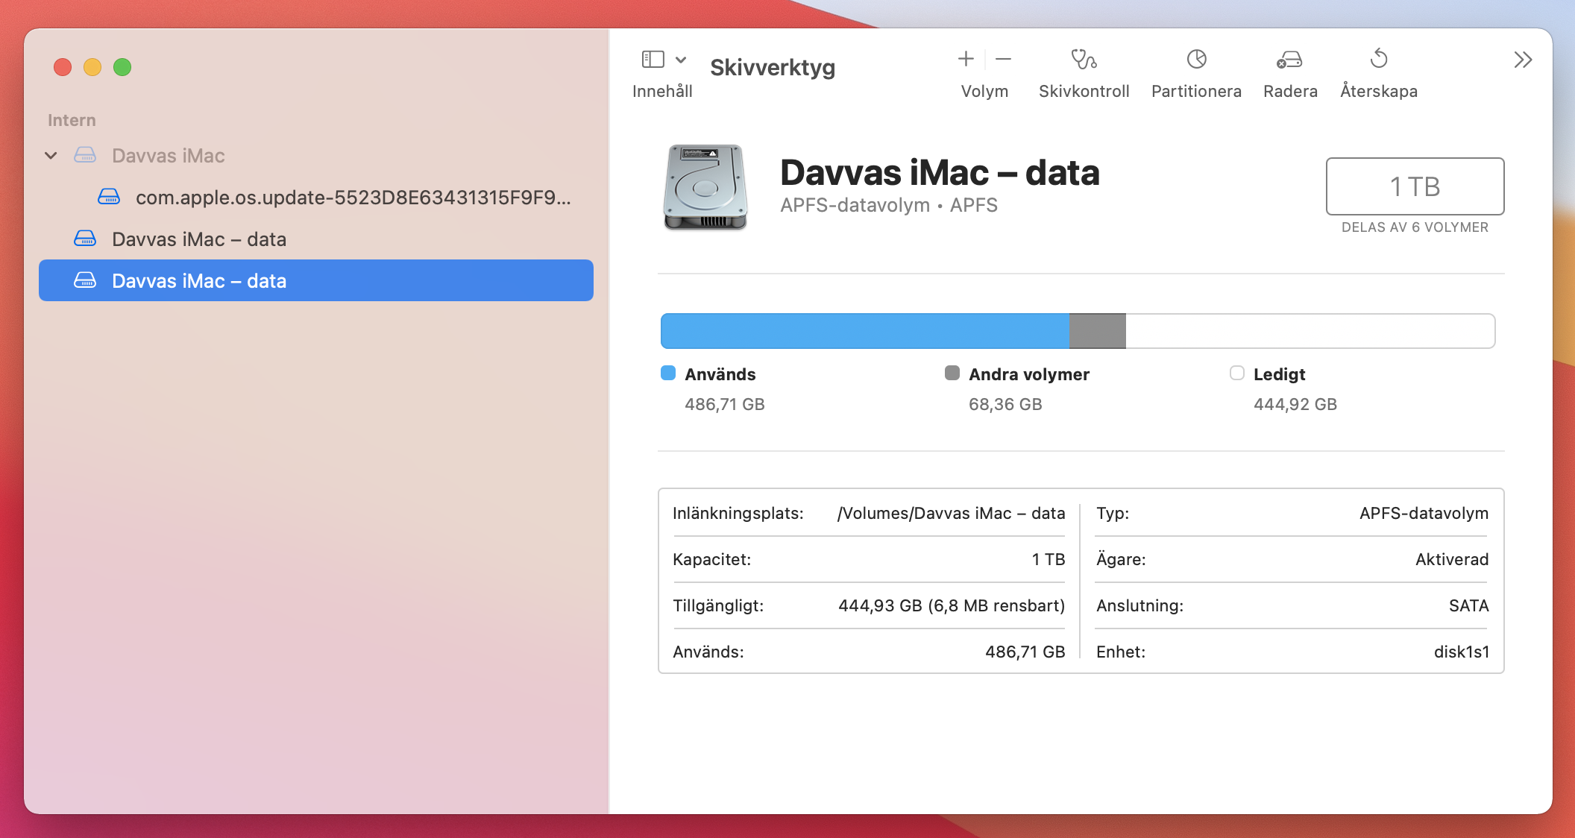
Task: Click the Partitionera pie chart icon
Action: point(1196,59)
